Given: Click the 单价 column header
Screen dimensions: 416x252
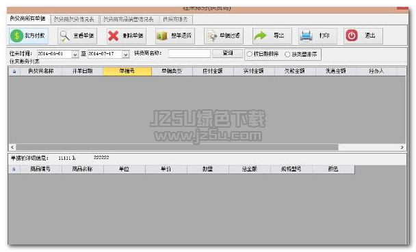Looking at the screenshot, I should tap(166, 169).
